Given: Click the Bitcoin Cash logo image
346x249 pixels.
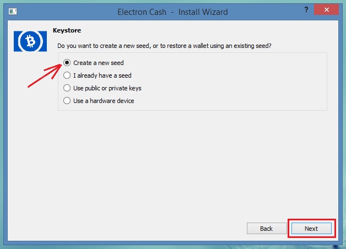Looking at the screenshot, I should point(30,41).
